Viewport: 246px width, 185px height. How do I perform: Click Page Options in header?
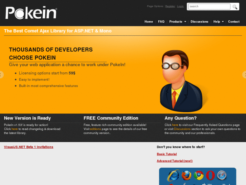(155, 6)
